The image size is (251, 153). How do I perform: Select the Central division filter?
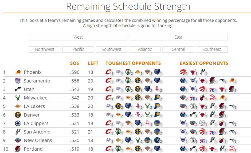[x=178, y=49]
